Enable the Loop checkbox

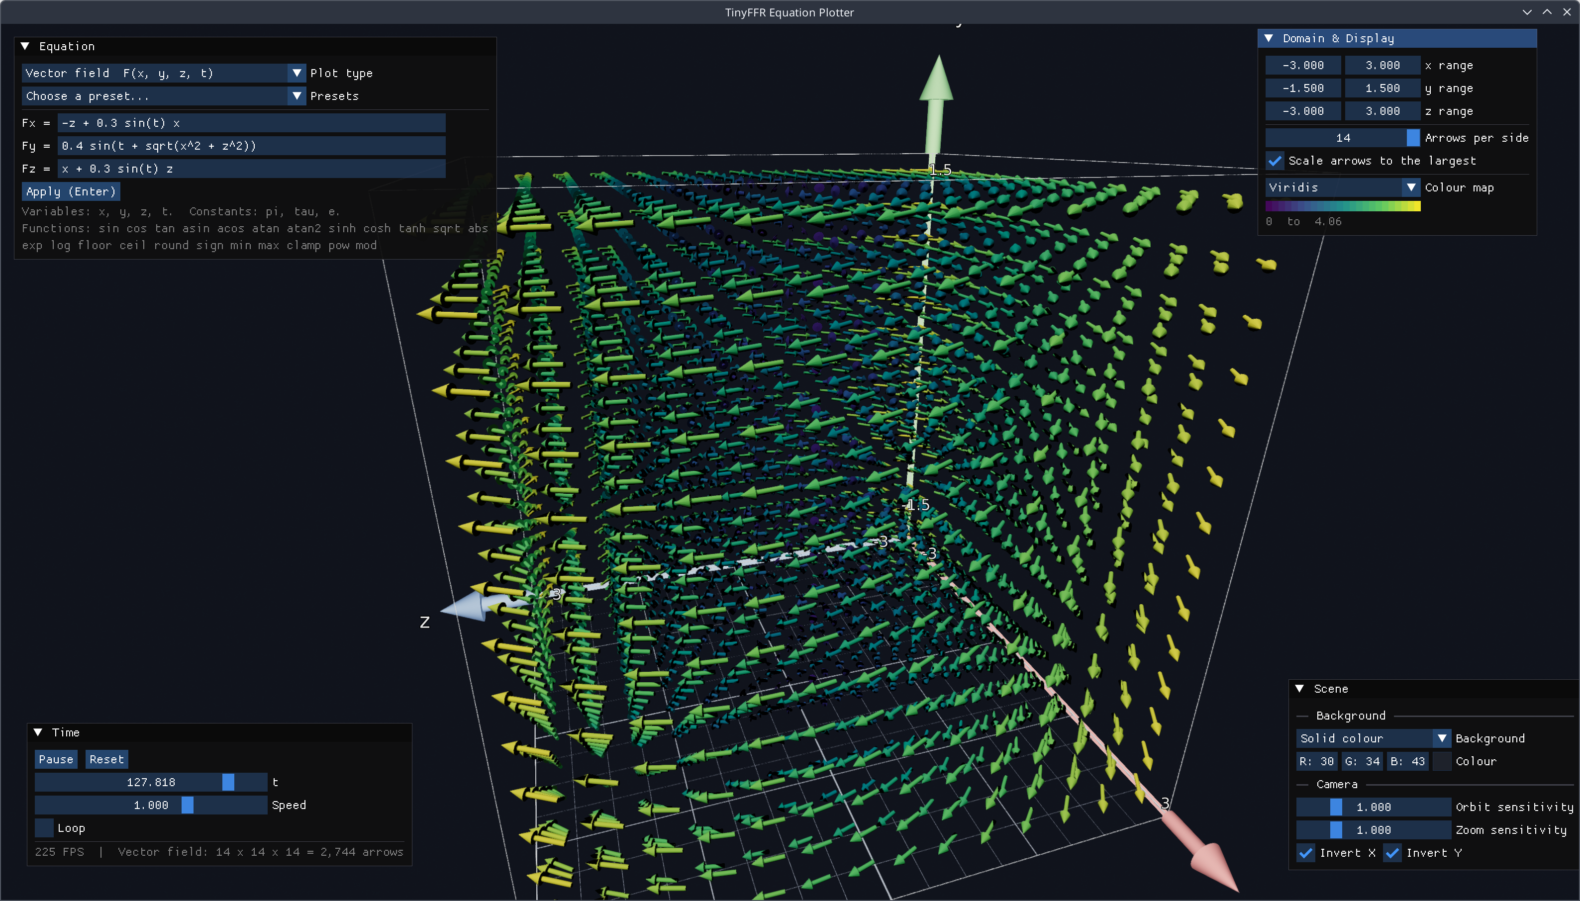[x=44, y=828]
